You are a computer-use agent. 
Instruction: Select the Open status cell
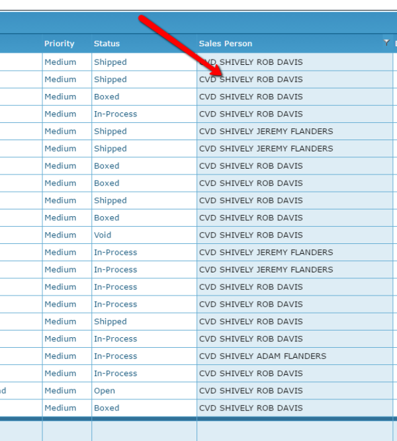click(144, 391)
